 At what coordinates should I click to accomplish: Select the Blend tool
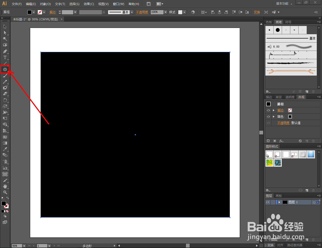click(5, 155)
